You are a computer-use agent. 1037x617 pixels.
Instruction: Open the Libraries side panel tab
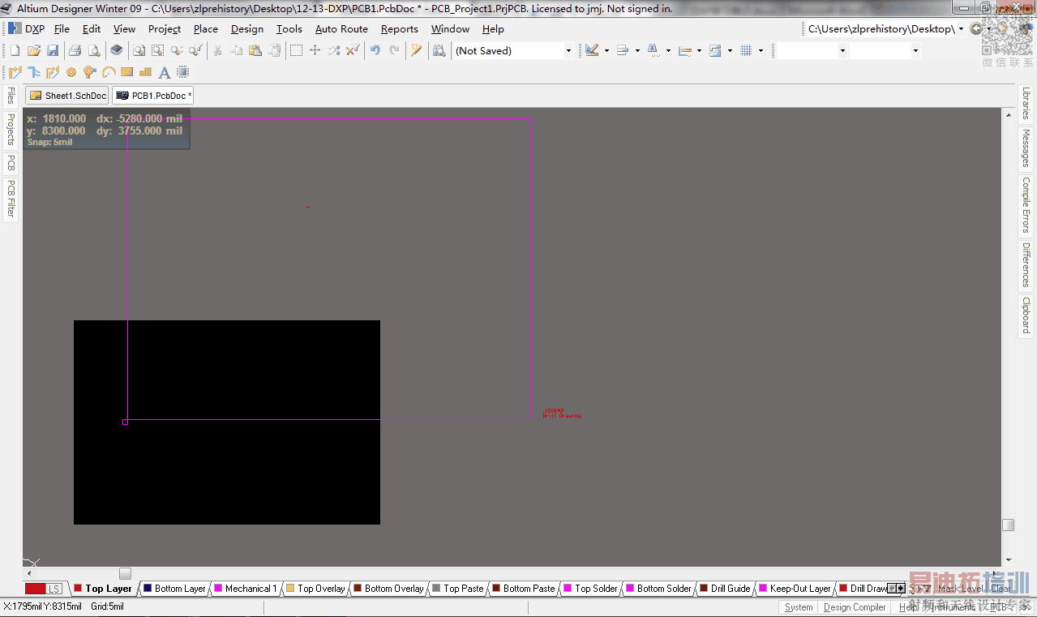pos(1026,104)
